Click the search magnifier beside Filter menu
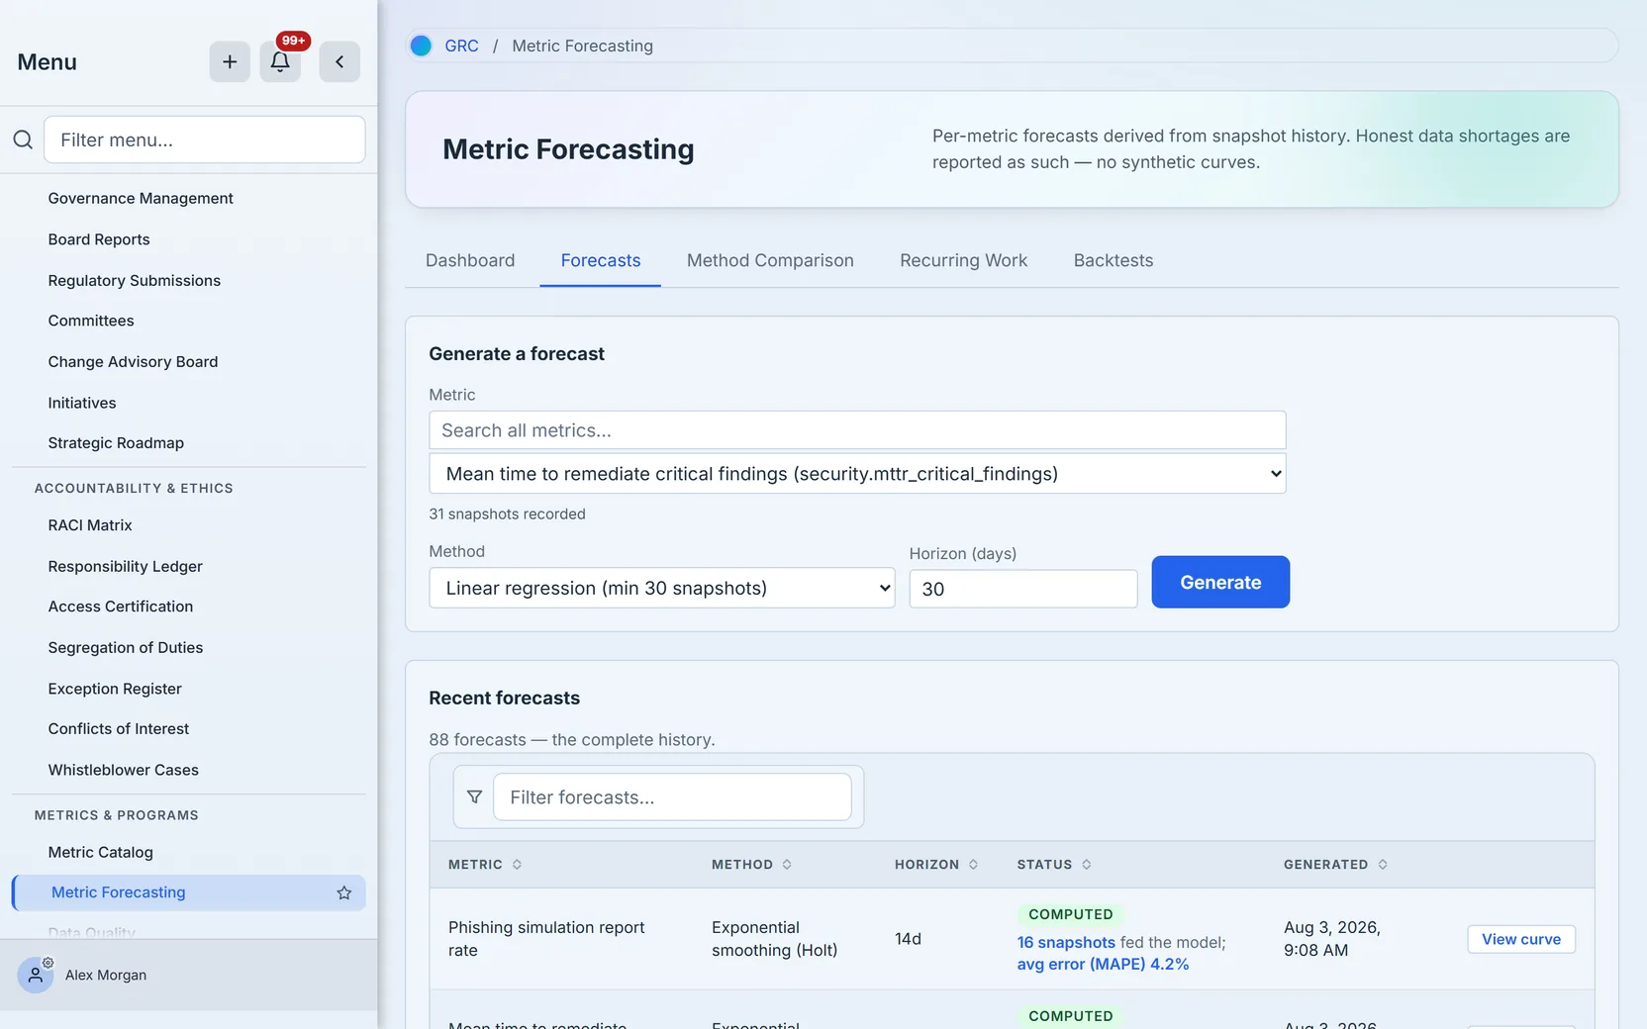Image resolution: width=1647 pixels, height=1029 pixels. pyautogui.click(x=23, y=140)
